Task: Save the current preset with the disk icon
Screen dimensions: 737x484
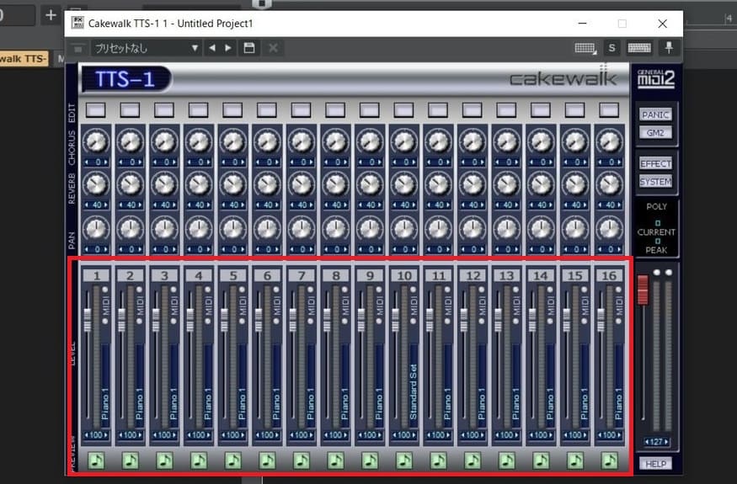Action: tap(249, 48)
